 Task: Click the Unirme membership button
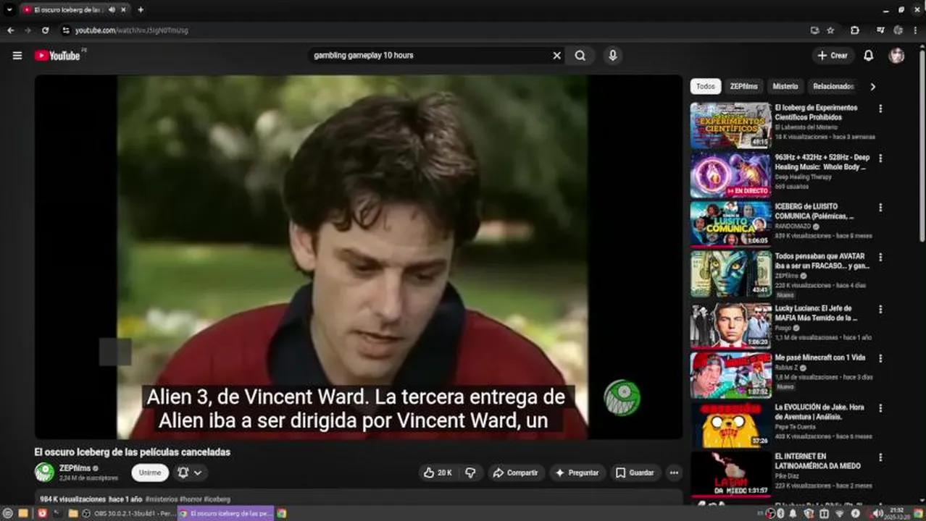pos(150,473)
